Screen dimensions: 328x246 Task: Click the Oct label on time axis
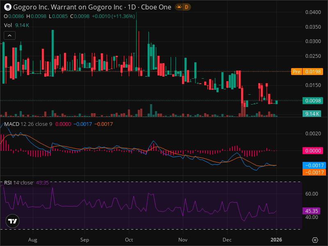tap(129, 240)
